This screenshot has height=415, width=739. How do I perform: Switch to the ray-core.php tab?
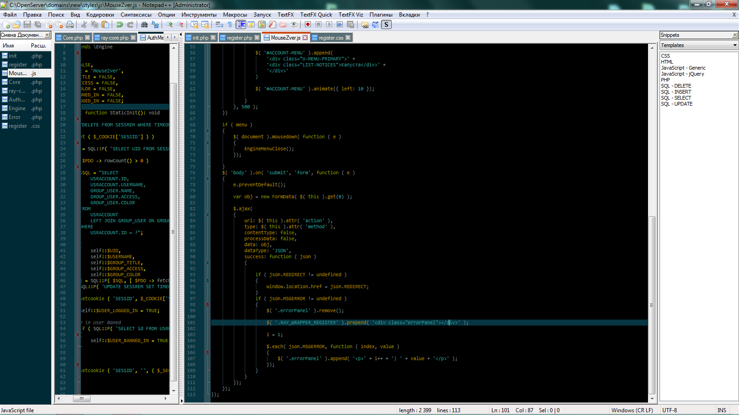pyautogui.click(x=115, y=38)
